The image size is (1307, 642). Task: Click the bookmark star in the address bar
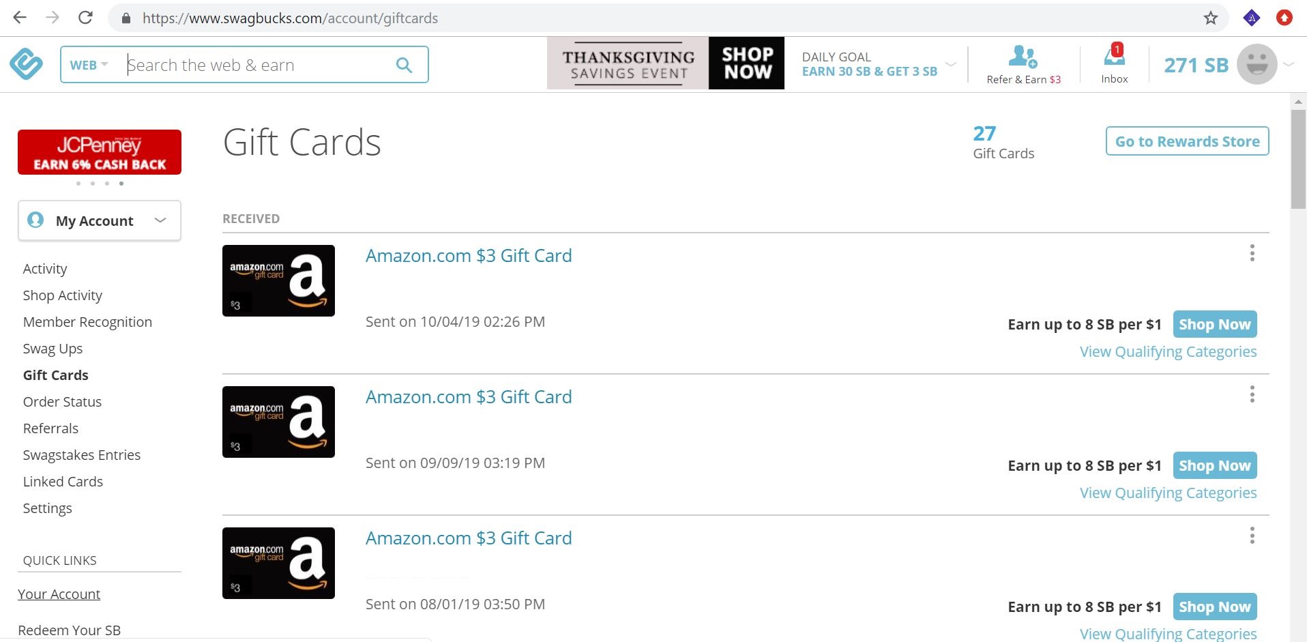[x=1210, y=18]
